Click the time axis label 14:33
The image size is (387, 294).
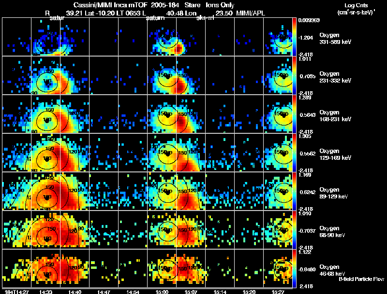(x=45, y=292)
